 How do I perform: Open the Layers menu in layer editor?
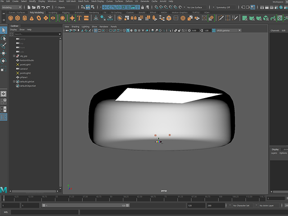tap(274, 153)
